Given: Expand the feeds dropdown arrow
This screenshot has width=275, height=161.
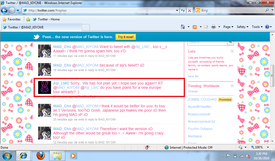Looking at the screenshot, I should click(201, 27).
